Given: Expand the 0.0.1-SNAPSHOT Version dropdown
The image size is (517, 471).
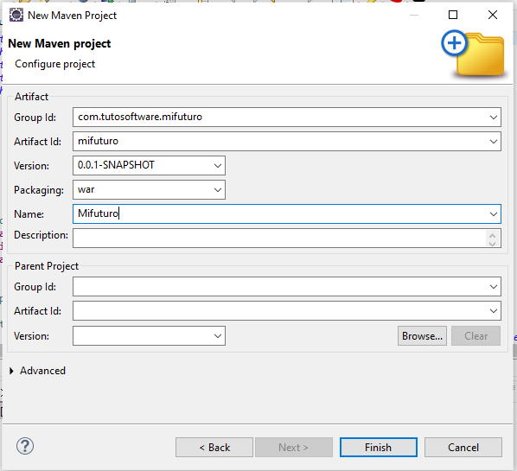Looking at the screenshot, I should pos(217,166).
